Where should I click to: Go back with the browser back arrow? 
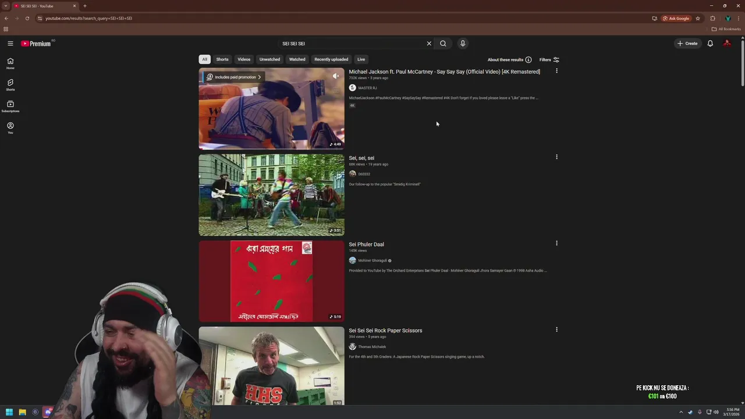[6, 18]
